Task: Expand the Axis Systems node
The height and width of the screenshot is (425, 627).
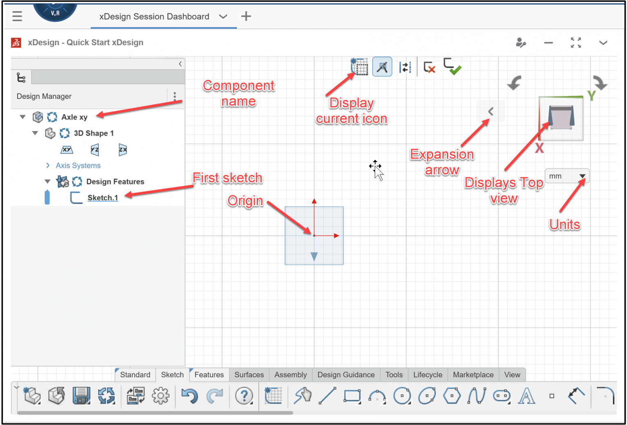Action: coord(48,165)
